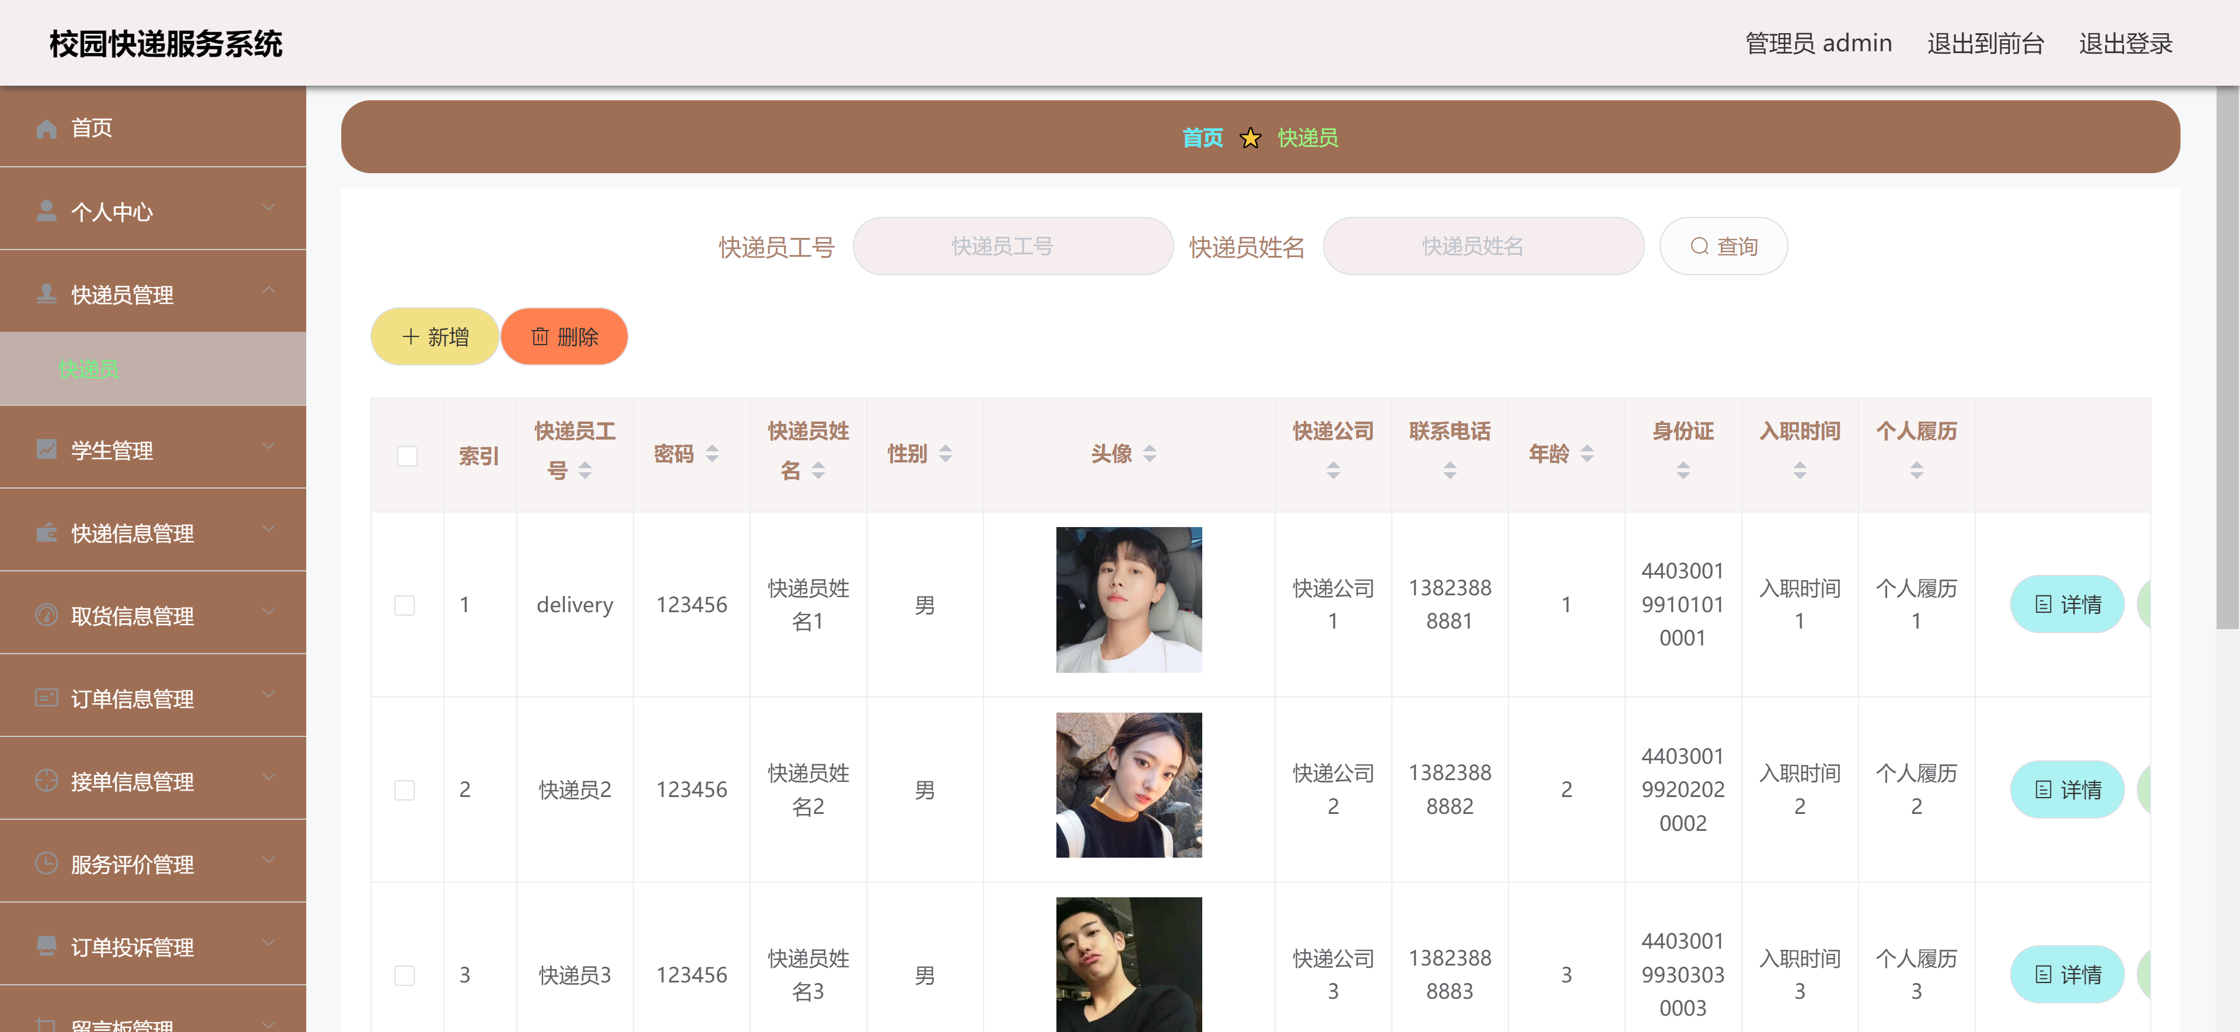Check the select-all checkbox in table header
Screen dimensions: 2240x1032
pos(406,455)
